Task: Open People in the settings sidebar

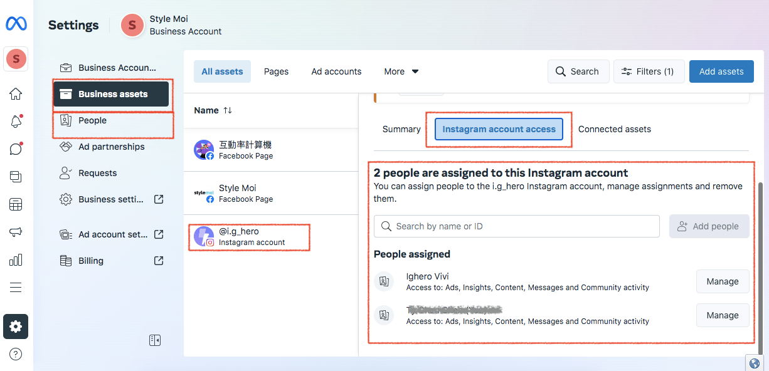Action: point(111,120)
